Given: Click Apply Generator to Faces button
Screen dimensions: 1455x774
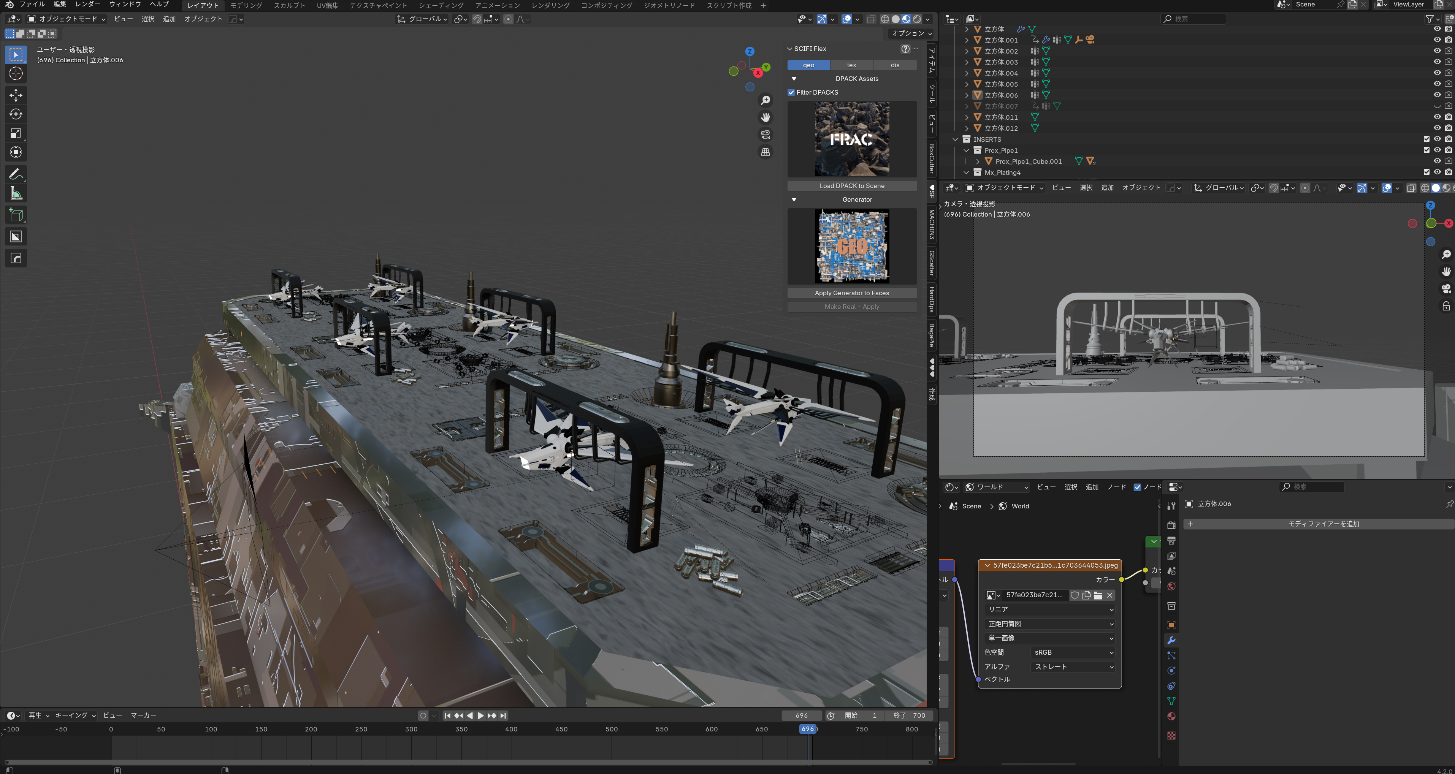Looking at the screenshot, I should [852, 293].
